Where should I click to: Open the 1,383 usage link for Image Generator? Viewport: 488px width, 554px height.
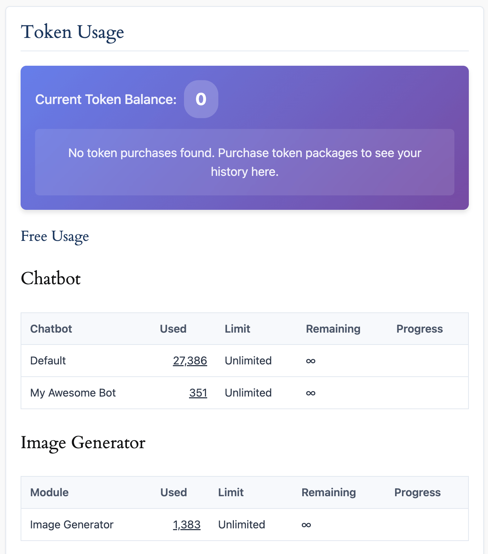[187, 524]
